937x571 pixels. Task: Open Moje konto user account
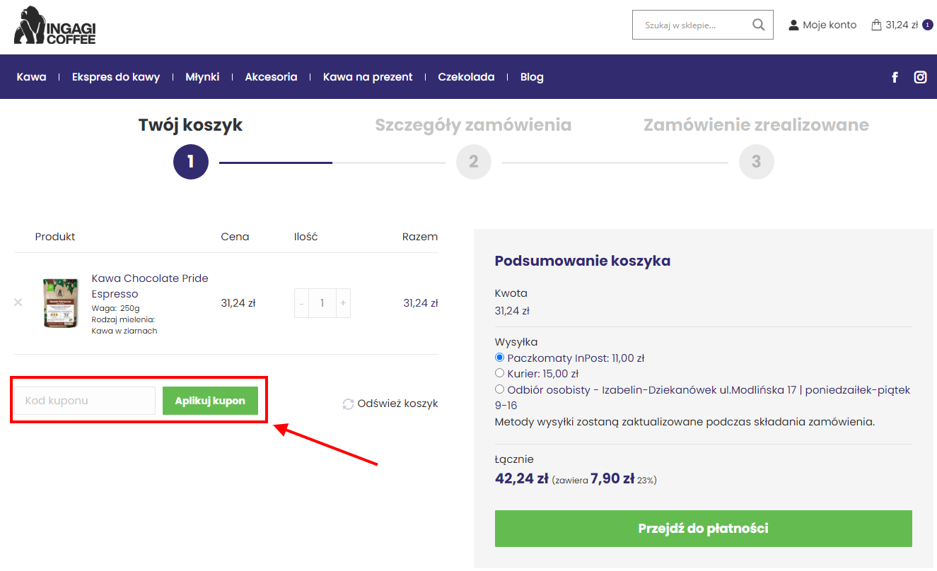[x=822, y=25]
